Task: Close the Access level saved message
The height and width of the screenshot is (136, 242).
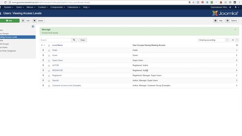Action: pos(235,29)
